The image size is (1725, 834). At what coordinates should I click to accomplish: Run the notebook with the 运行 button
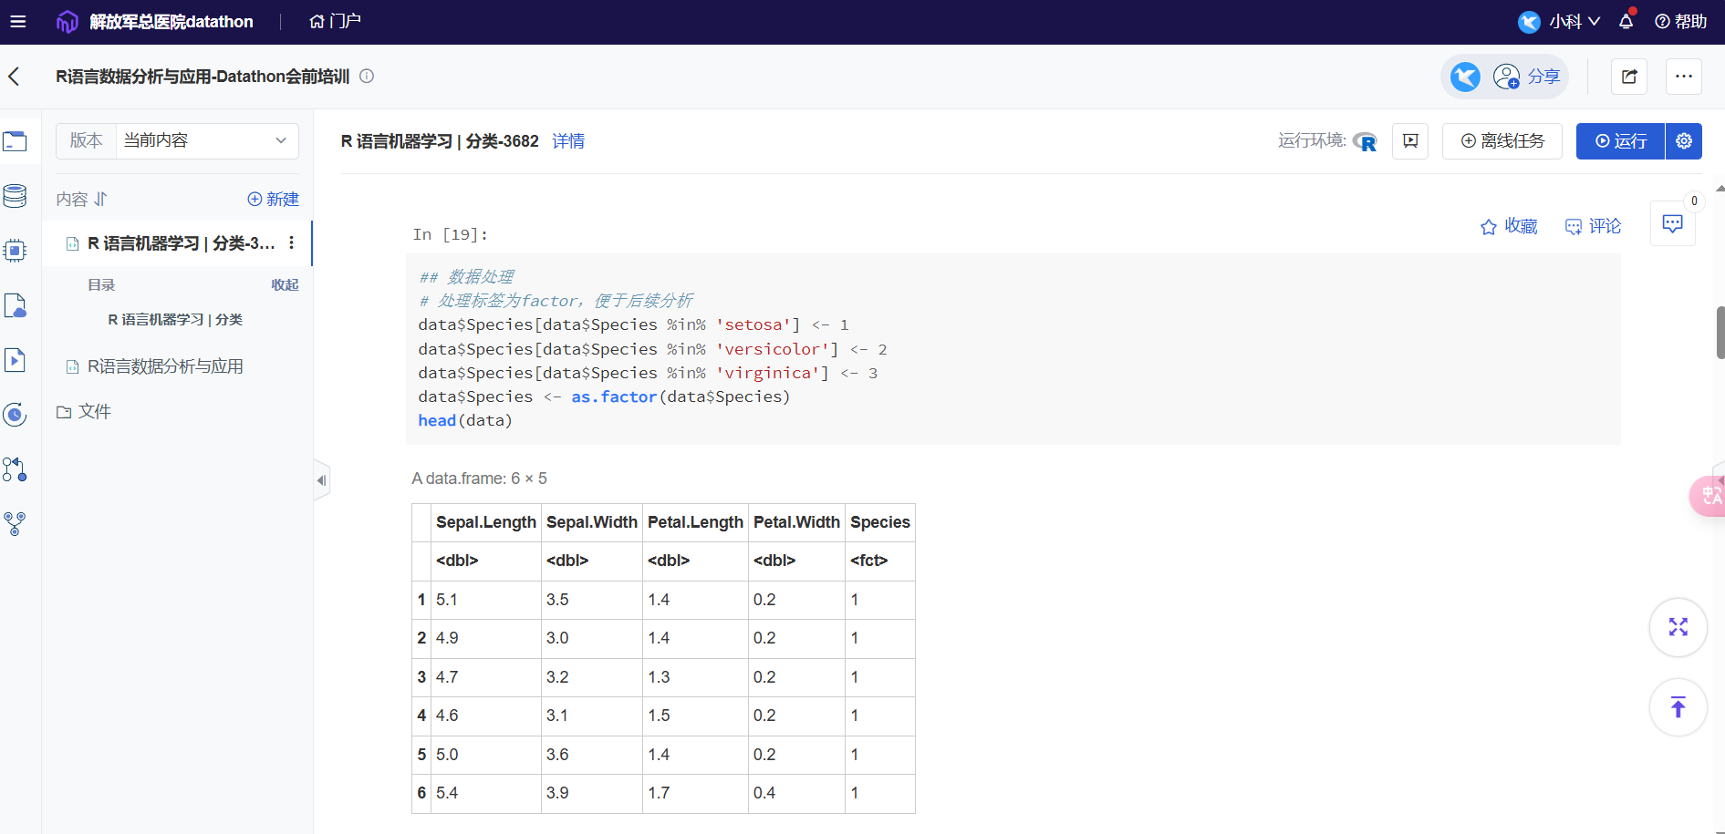[1620, 140]
